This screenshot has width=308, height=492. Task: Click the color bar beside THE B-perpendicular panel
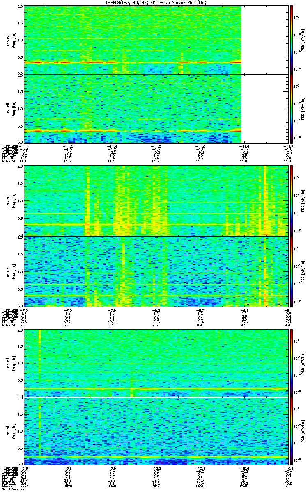(x=291, y=362)
